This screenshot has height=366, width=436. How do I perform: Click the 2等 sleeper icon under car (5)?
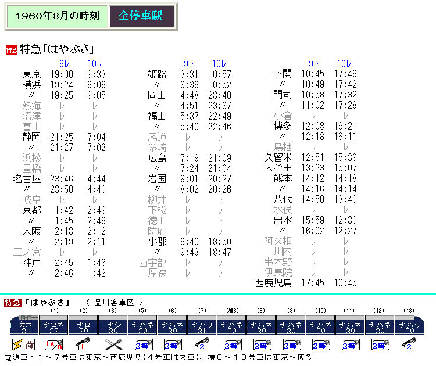[144, 345]
